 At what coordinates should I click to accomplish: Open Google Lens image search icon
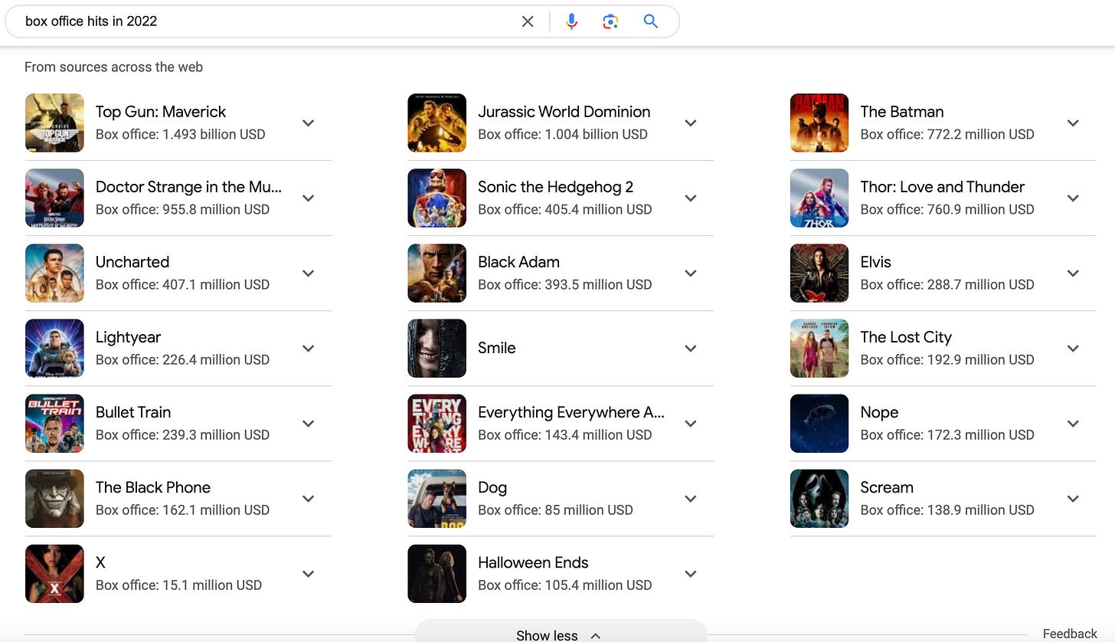pos(610,21)
